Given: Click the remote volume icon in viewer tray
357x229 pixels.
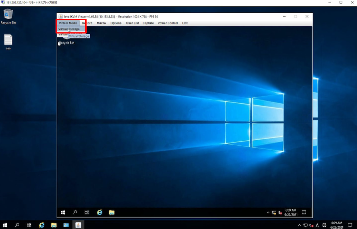Looking at the screenshot, I should (280, 213).
